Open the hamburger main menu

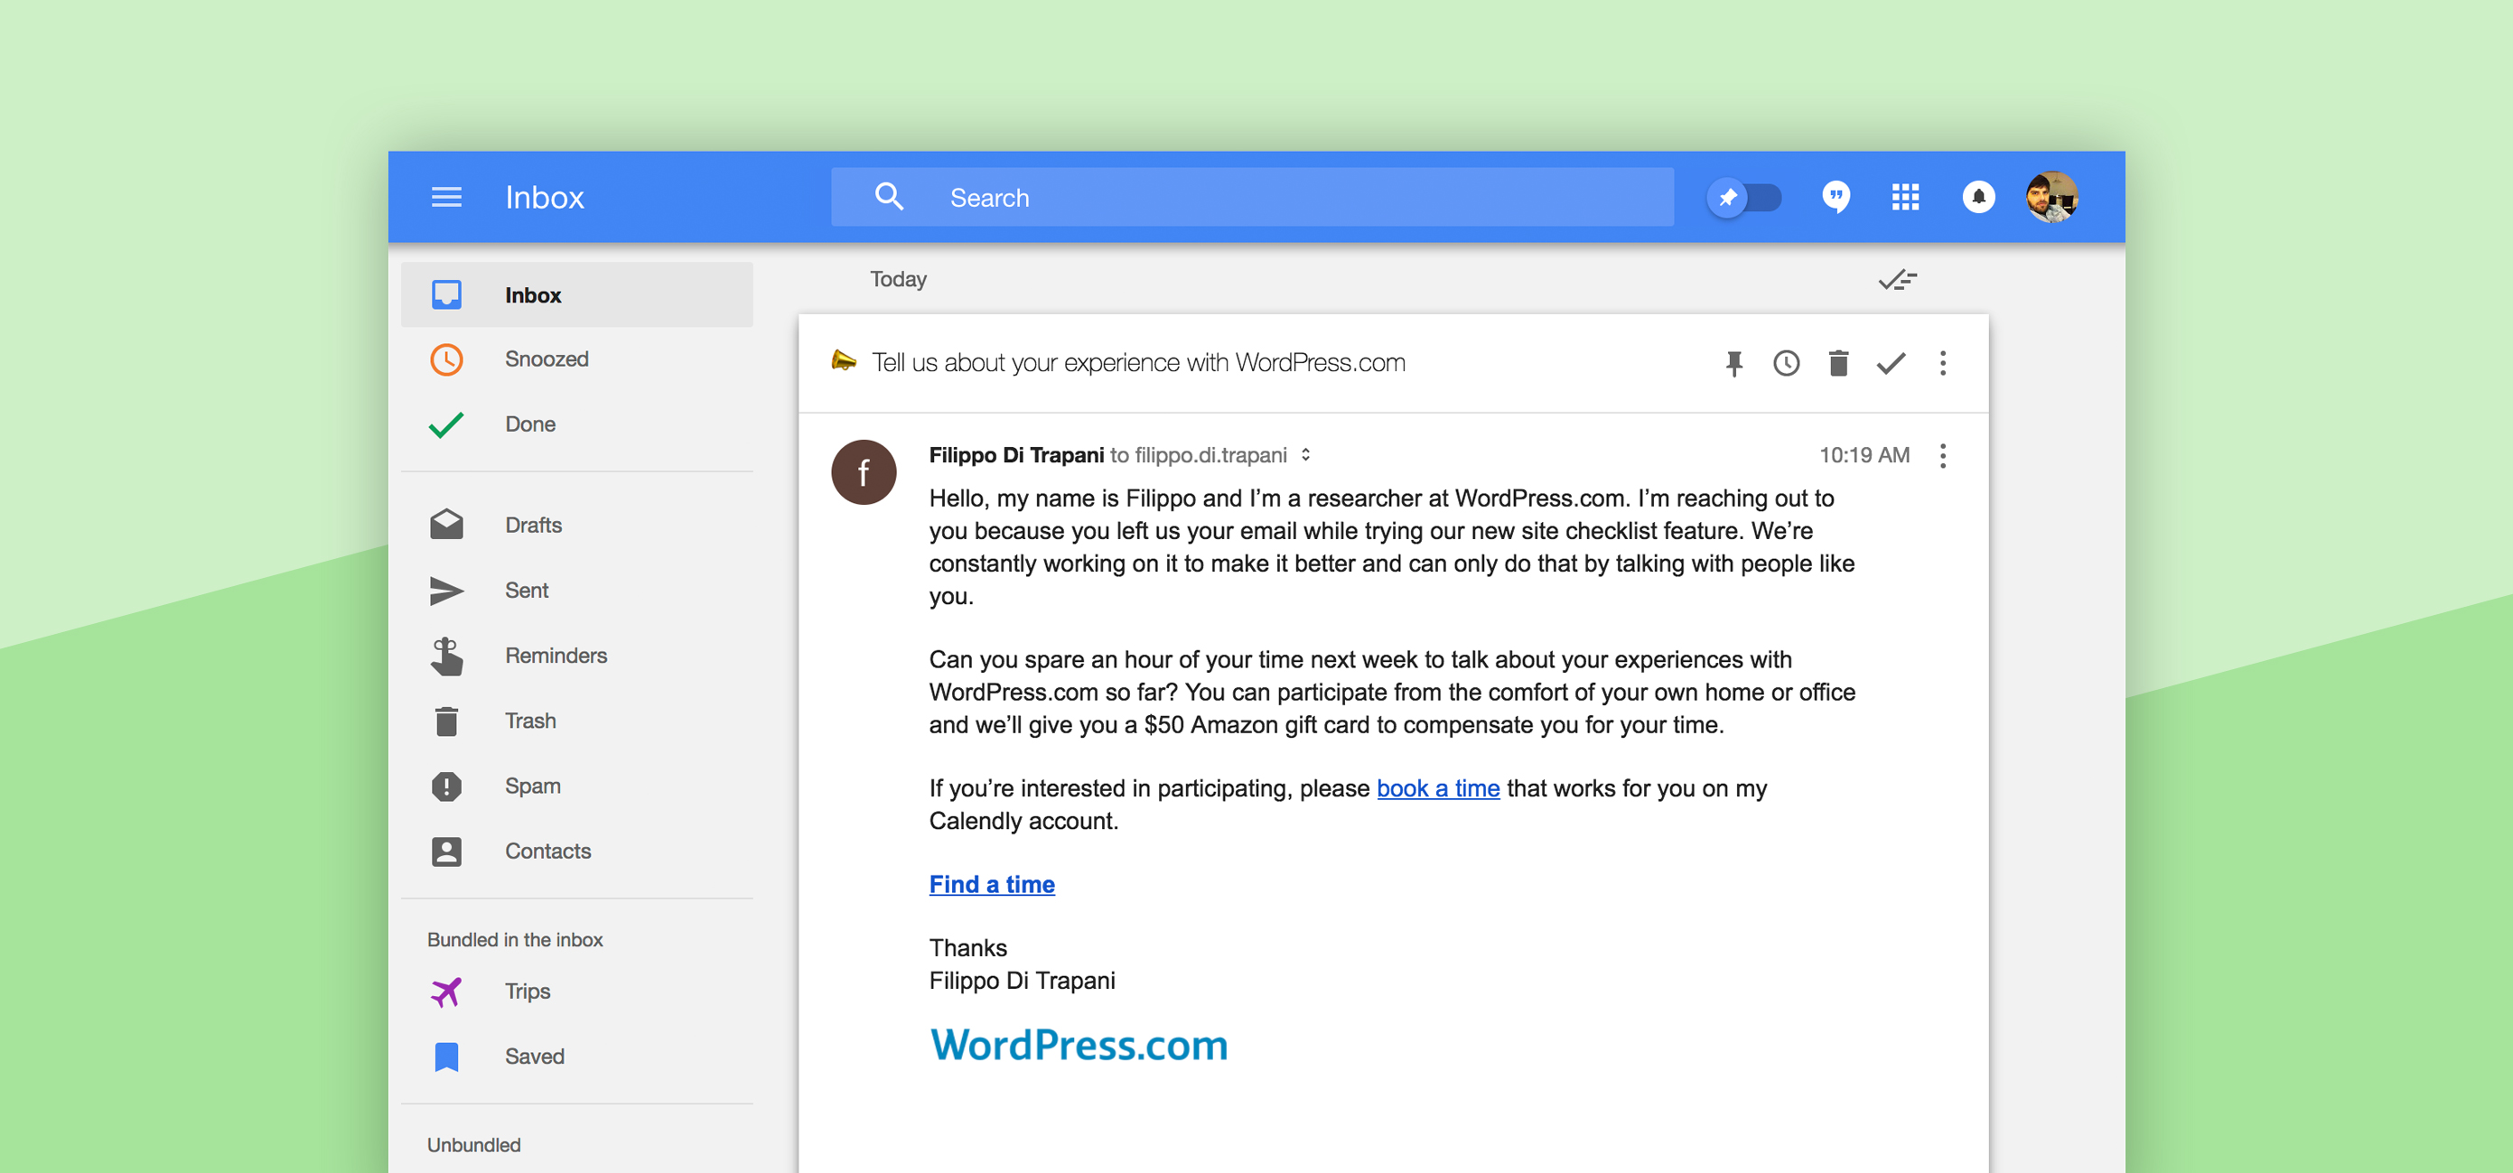[446, 198]
